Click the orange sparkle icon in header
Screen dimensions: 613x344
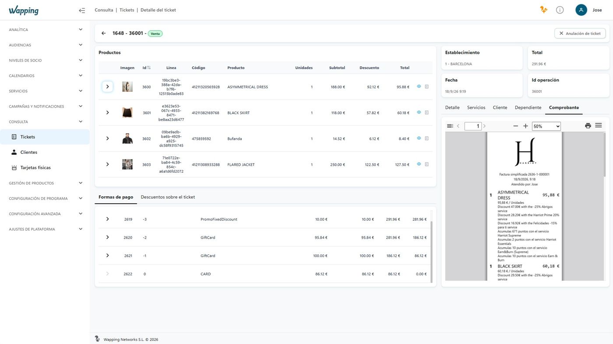[543, 10]
